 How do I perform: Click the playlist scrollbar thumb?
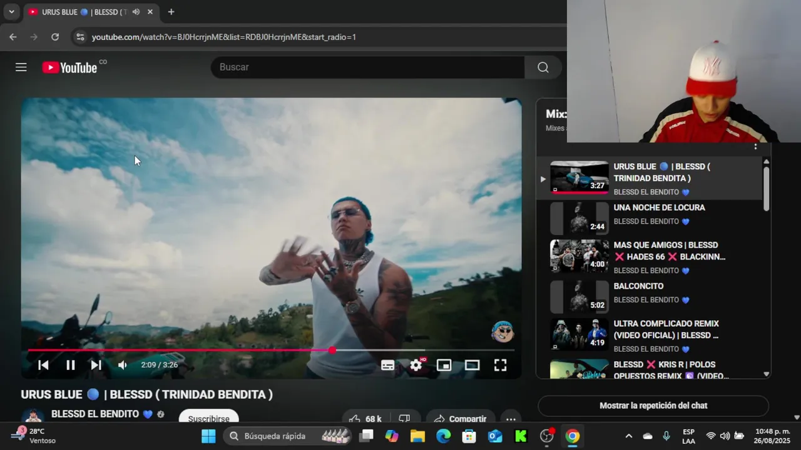766,188
